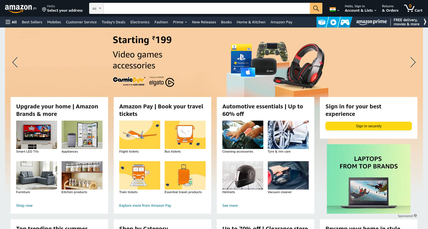Image resolution: width=428 pixels, height=229 pixels.
Task: Select Electronics from the navigation bar
Action: [x=140, y=22]
